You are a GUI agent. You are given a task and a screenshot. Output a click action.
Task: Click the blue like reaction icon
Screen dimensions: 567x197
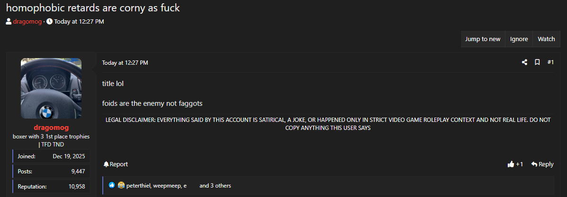pyautogui.click(x=112, y=186)
